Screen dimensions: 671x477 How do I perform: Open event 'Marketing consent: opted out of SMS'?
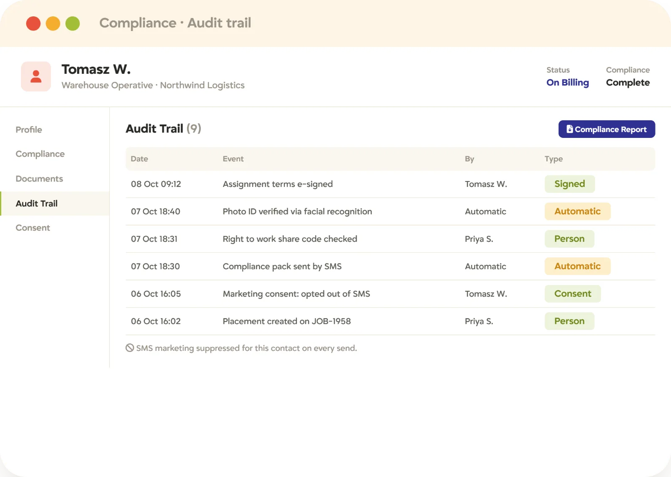pos(296,294)
